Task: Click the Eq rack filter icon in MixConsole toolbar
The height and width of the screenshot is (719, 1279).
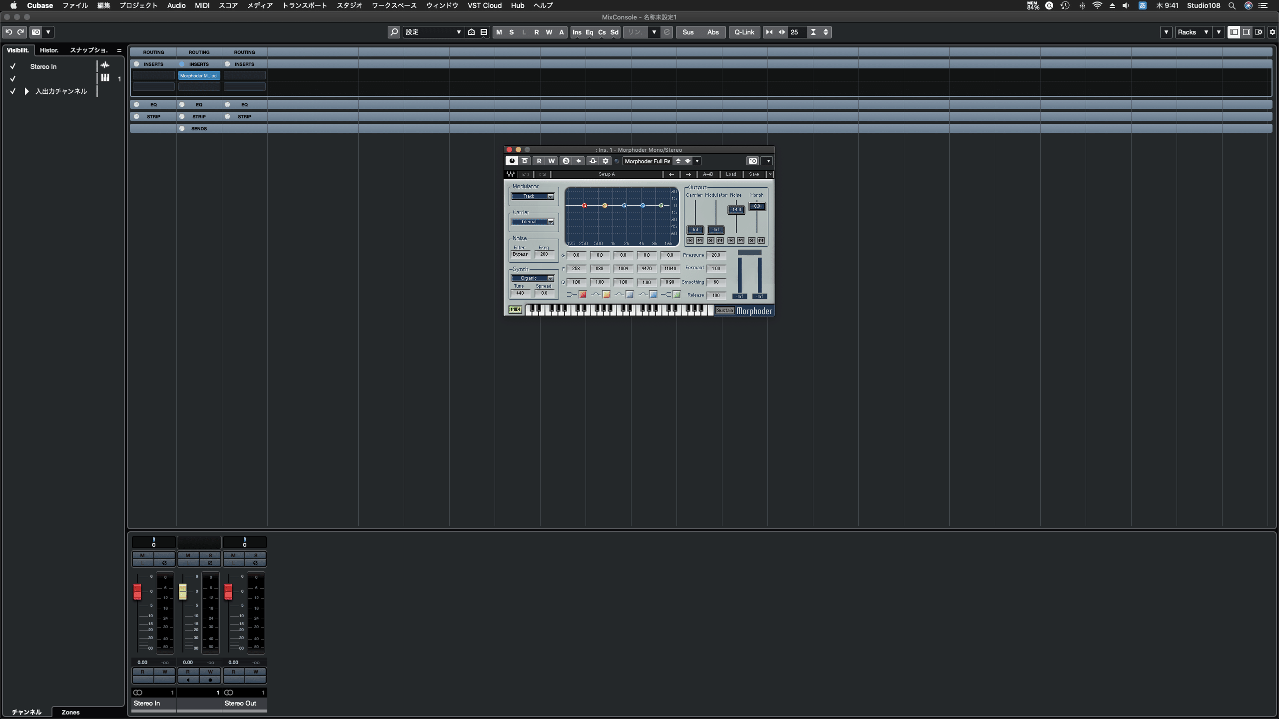Action: (589, 32)
